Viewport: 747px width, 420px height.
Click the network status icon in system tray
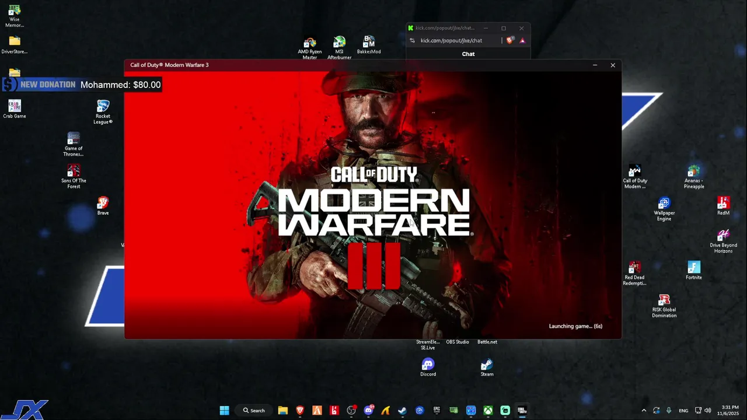[698, 411]
